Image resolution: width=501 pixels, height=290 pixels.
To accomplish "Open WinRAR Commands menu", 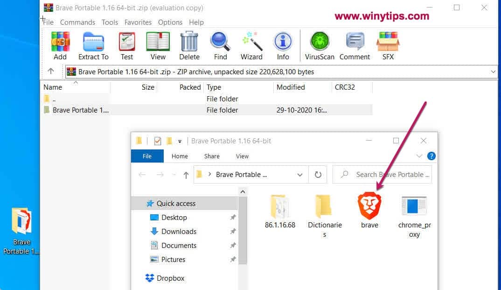I will coord(77,22).
